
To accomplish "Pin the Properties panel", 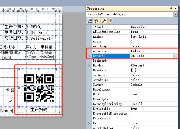I will [x=171, y=8].
